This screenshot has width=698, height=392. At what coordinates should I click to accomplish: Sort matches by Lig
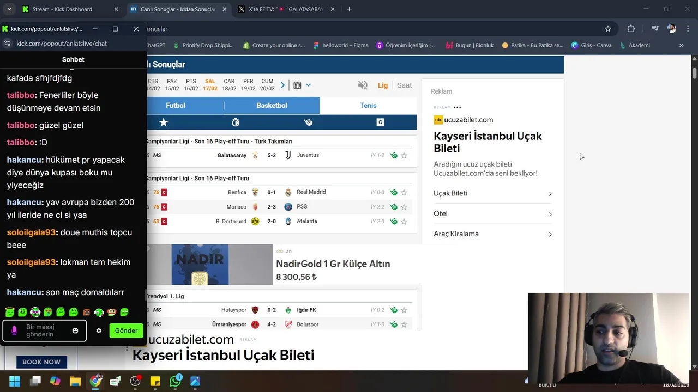tap(383, 85)
